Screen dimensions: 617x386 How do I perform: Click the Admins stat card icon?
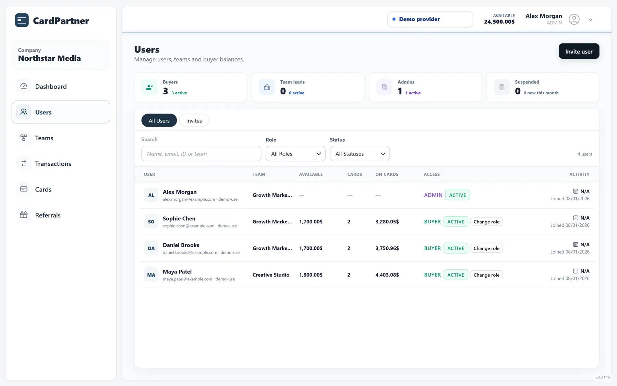[x=385, y=87]
